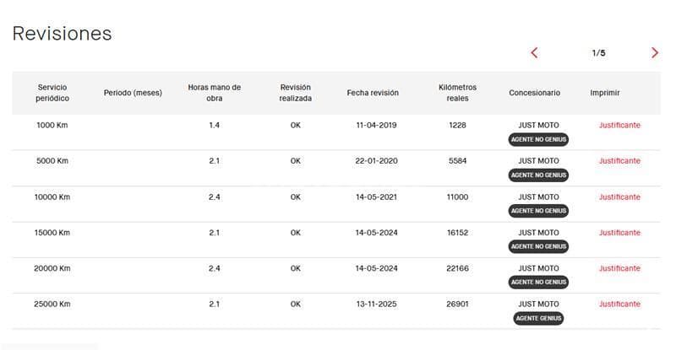Go to the next revisions page
Image resolution: width=676 pixels, height=350 pixels.
point(655,53)
